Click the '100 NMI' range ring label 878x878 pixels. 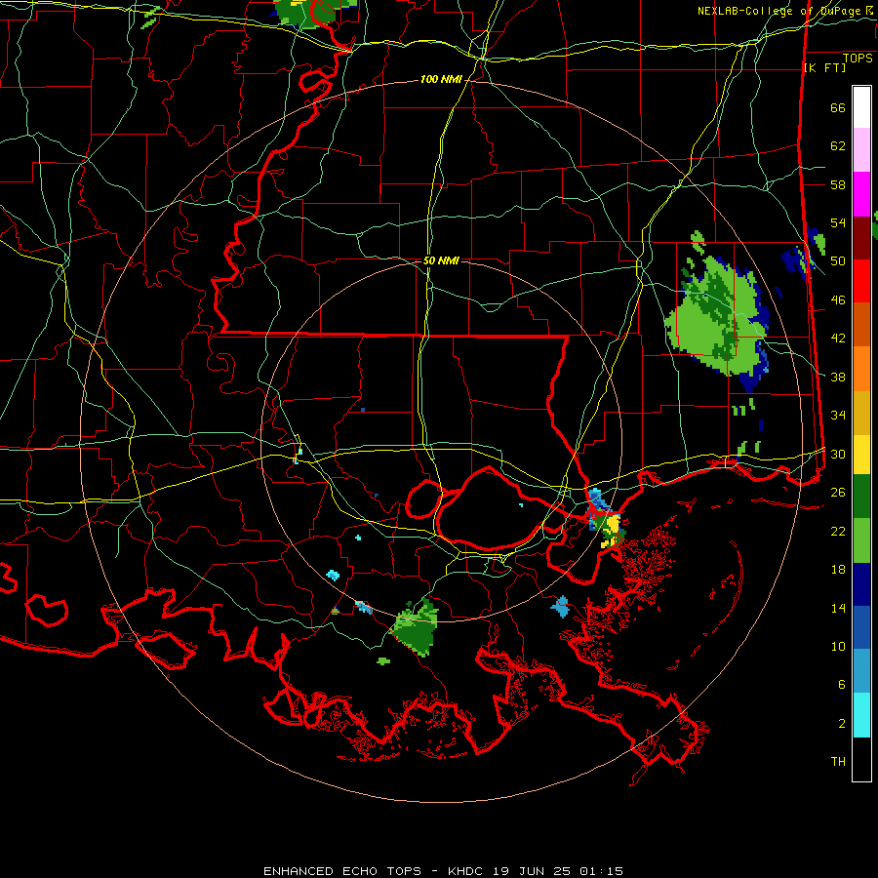pyautogui.click(x=441, y=80)
